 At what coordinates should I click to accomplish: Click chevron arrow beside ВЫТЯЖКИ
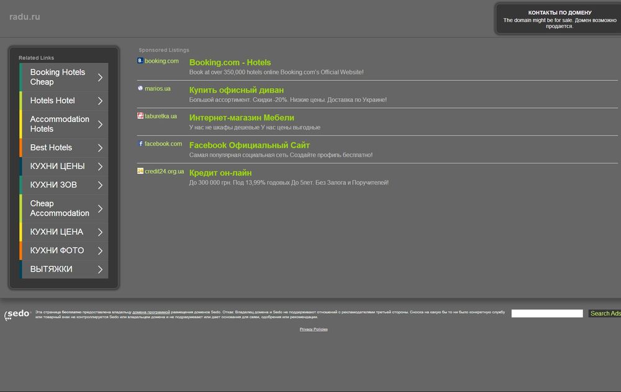(x=100, y=269)
